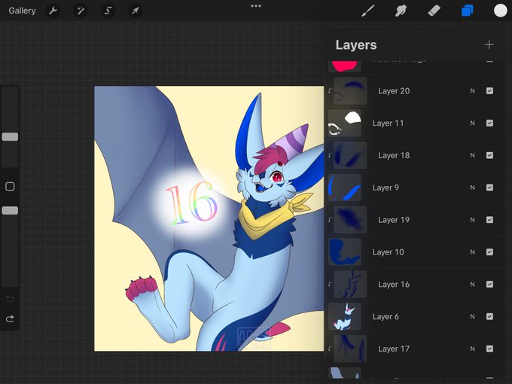The width and height of the screenshot is (512, 384).
Task: Select the Layer 18 name
Action: coord(394,155)
